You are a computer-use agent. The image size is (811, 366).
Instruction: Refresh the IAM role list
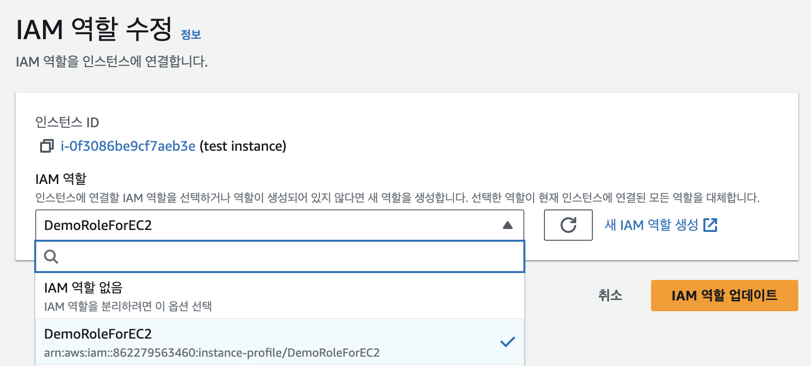point(568,225)
